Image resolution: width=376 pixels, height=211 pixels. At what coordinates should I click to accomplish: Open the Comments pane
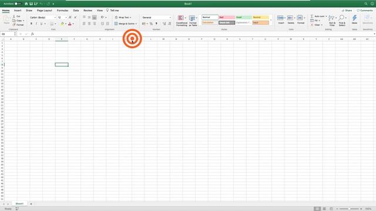[x=365, y=11]
